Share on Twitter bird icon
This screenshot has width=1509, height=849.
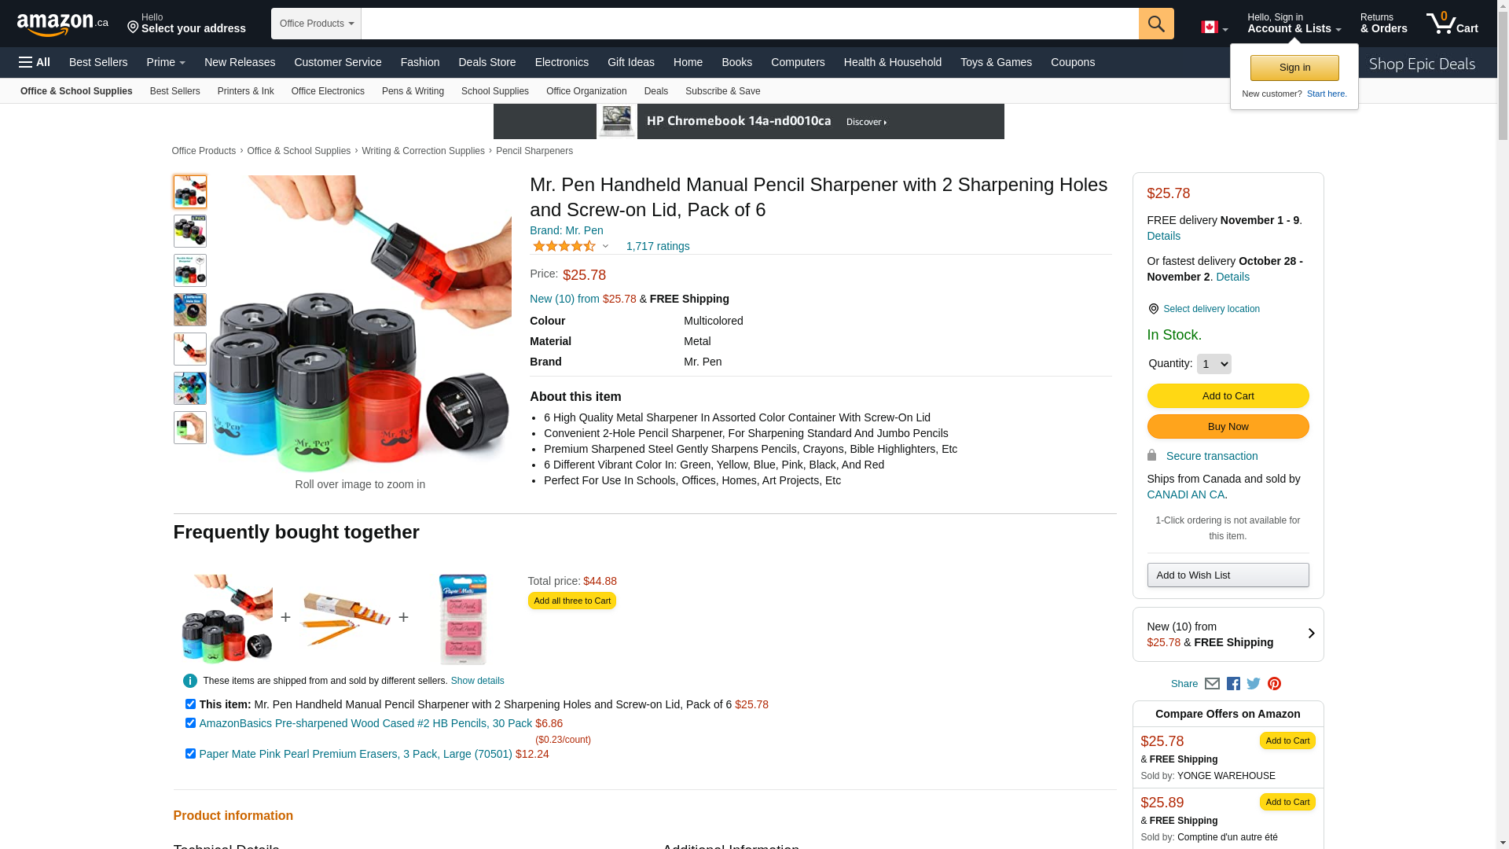[x=1254, y=684]
